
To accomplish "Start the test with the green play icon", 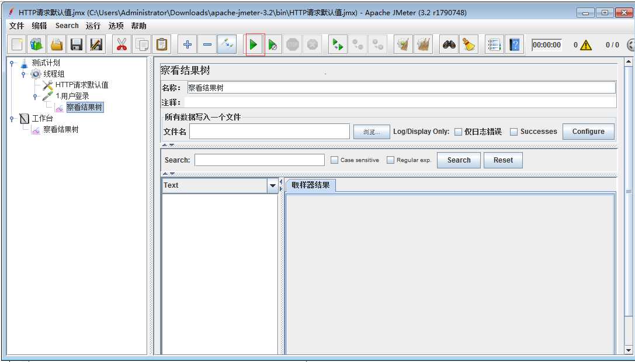I will tap(253, 44).
